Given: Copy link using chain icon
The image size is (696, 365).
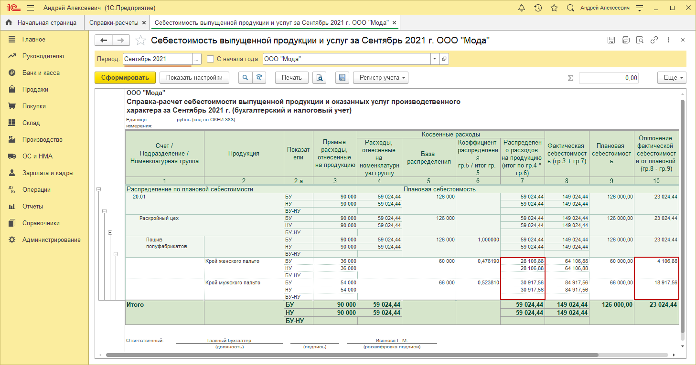Looking at the screenshot, I should (654, 40).
